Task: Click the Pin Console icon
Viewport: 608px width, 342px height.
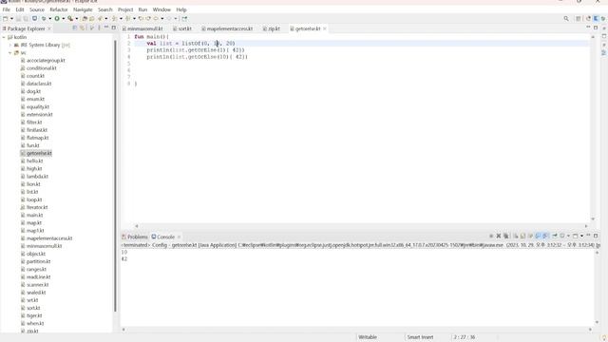Action: tap(555, 236)
